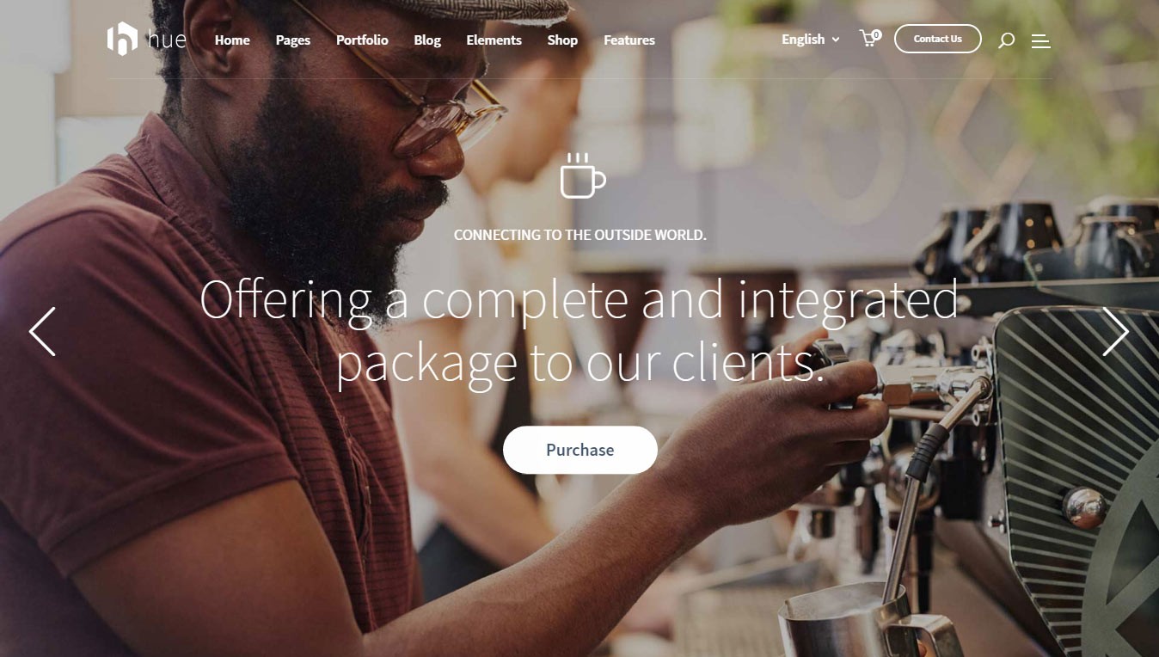
Task: Open the Blog menu
Action: pyautogui.click(x=427, y=40)
